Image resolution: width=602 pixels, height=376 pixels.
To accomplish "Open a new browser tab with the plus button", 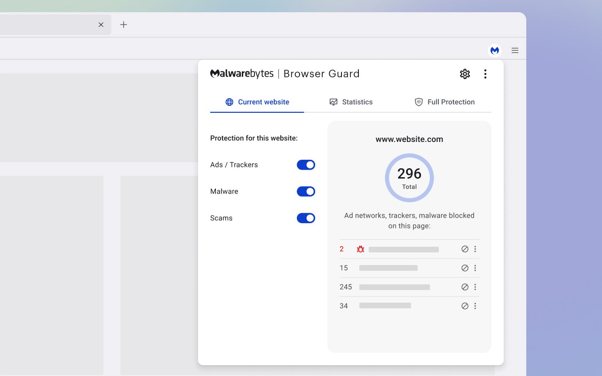I will (x=123, y=24).
